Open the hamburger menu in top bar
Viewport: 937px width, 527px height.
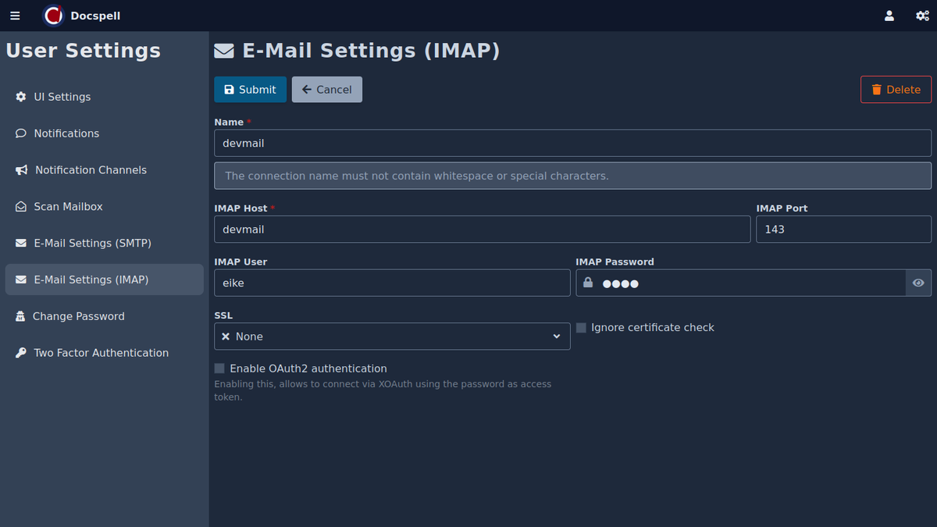point(15,16)
